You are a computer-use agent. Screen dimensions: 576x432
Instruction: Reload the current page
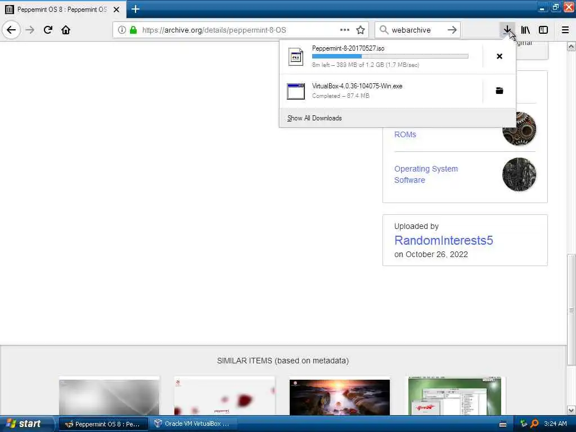coord(48,30)
